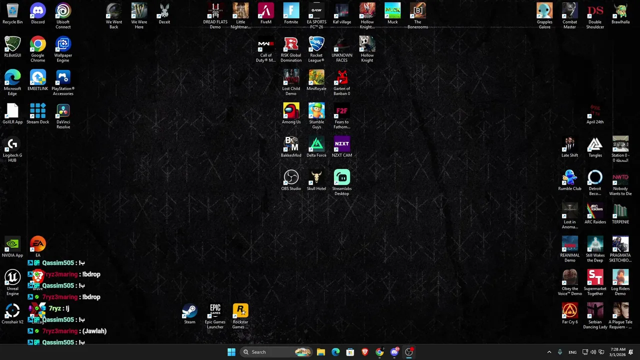Select the Streamlabs Desktop icon

pos(342,182)
